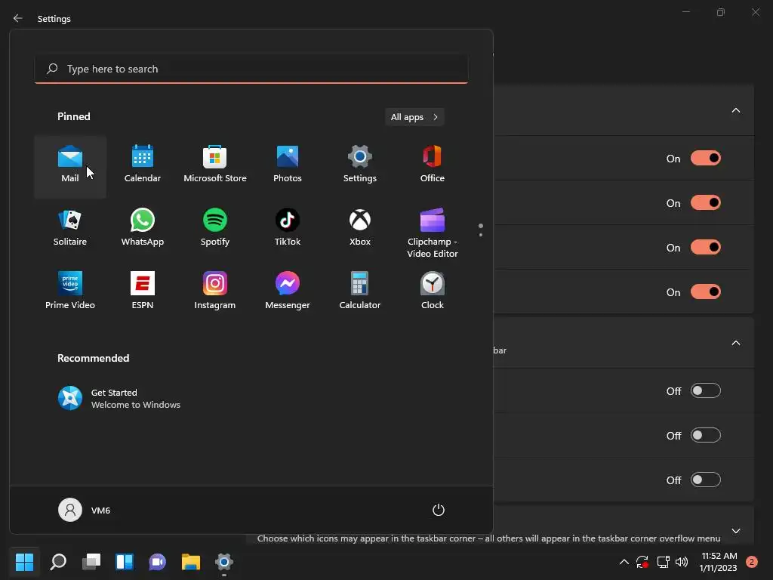Viewport: 773px width, 580px height.
Task: Launch the Clock app
Action: tap(433, 292)
